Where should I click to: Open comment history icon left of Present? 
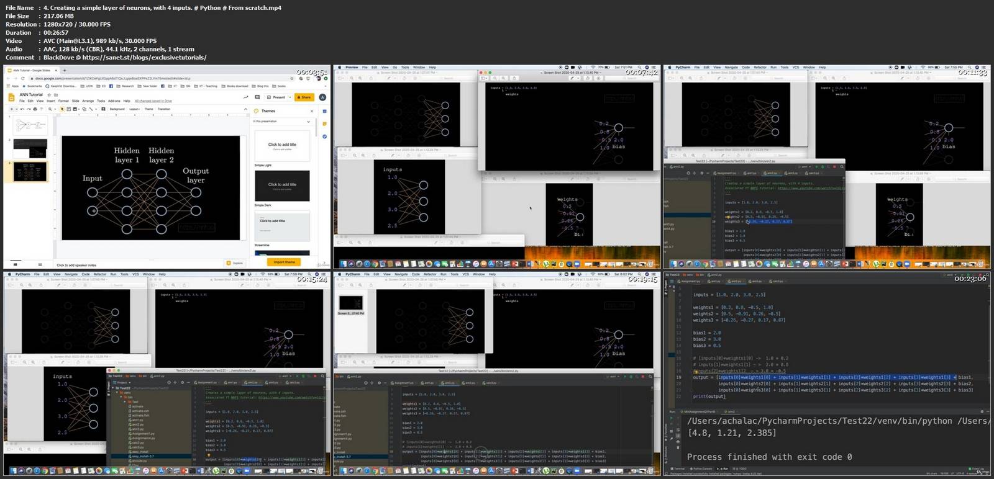pos(257,97)
